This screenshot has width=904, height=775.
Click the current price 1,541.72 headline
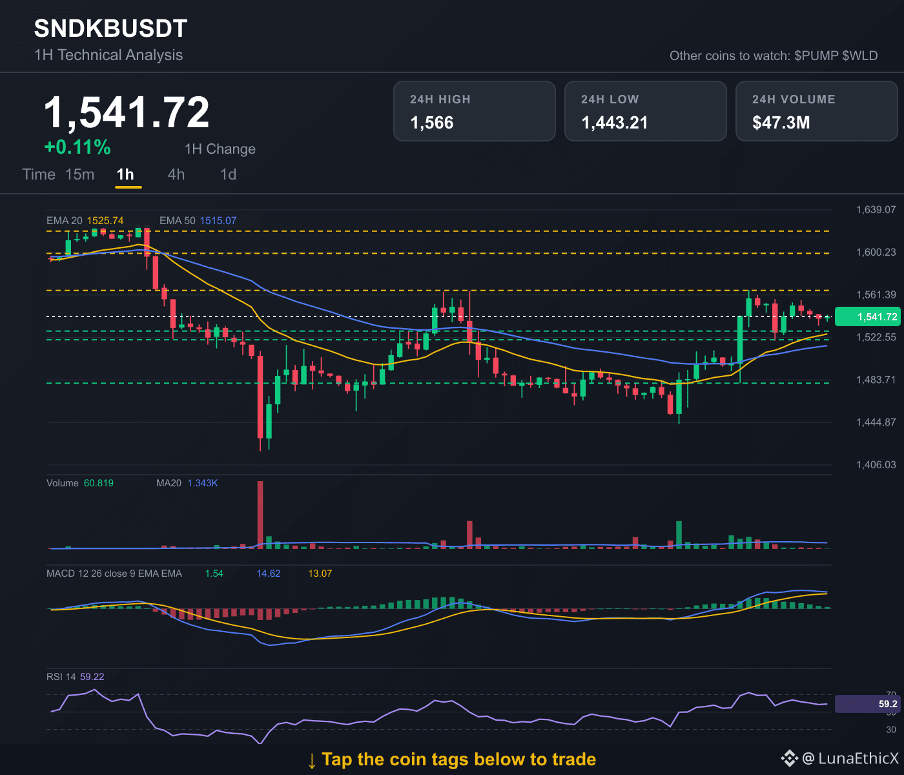coord(127,112)
